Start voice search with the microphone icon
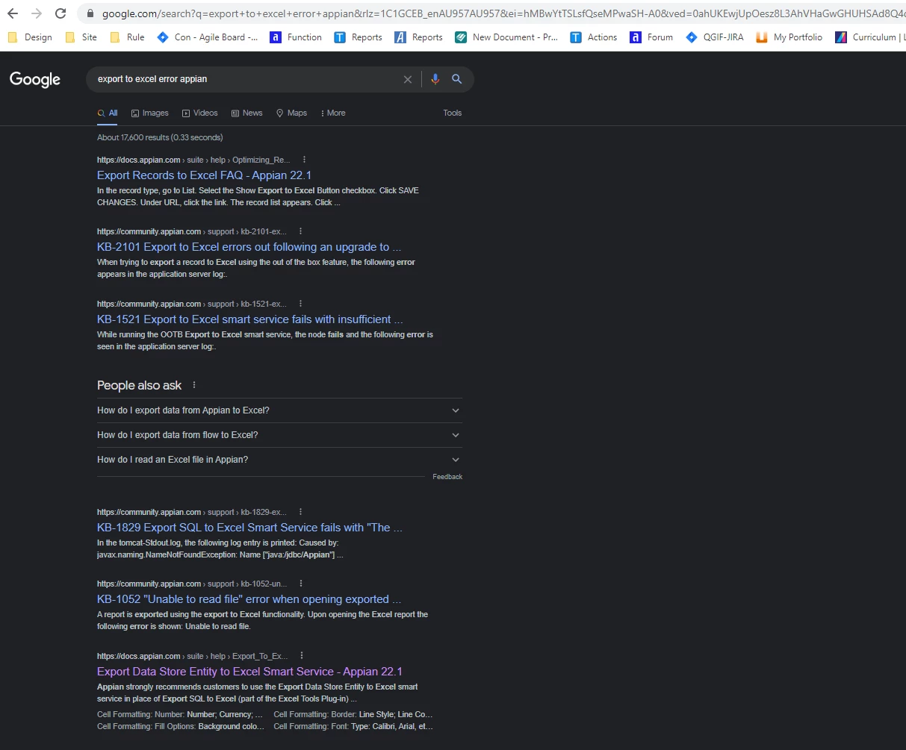Screen dimensions: 906x750 coord(435,79)
